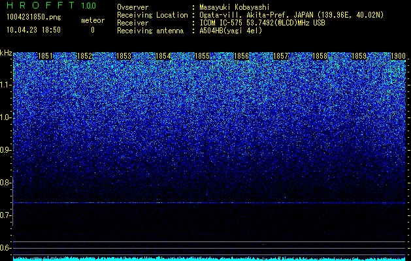Click the A504HB(yagi 4el) antenna value

(231, 31)
